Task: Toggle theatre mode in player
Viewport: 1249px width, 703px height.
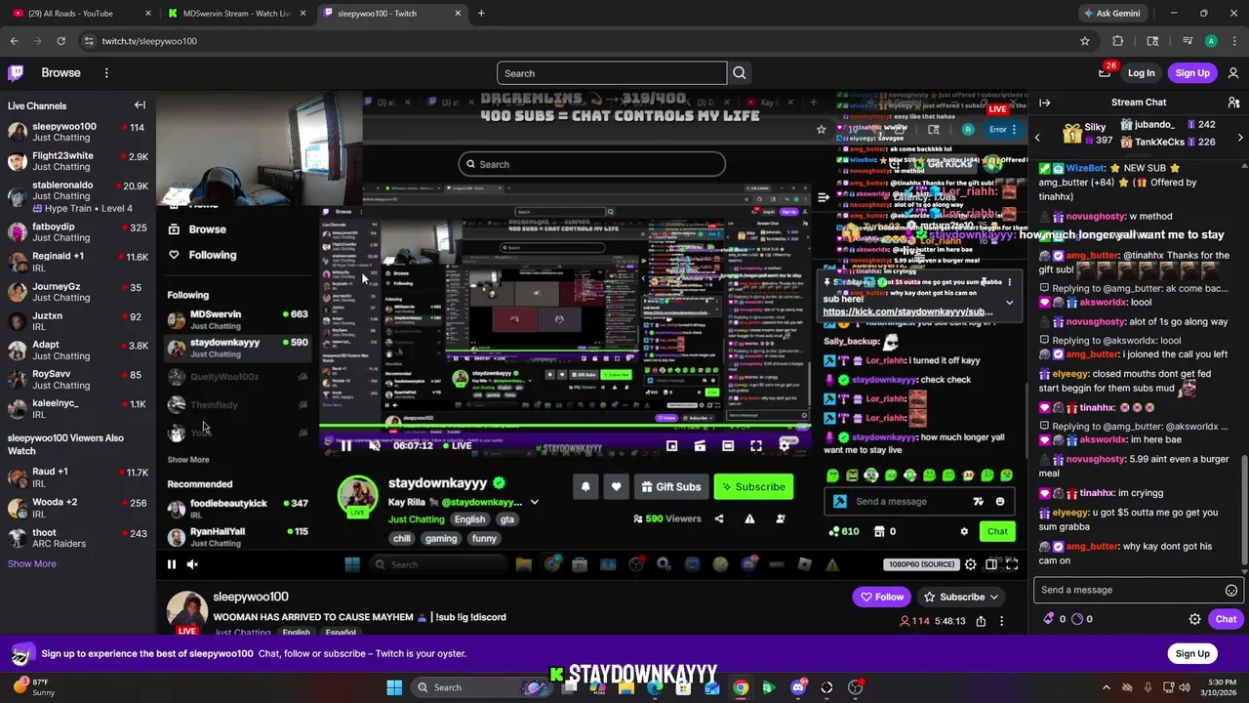Action: coord(990,564)
